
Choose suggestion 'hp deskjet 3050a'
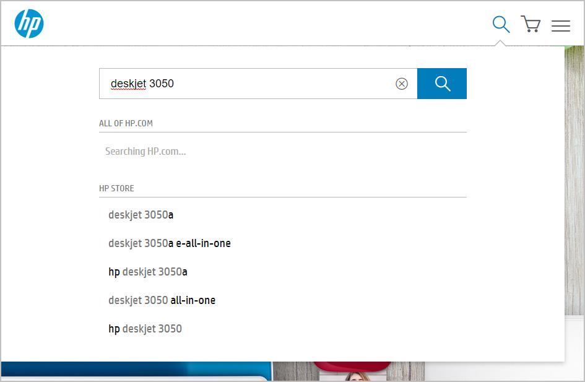(x=148, y=272)
